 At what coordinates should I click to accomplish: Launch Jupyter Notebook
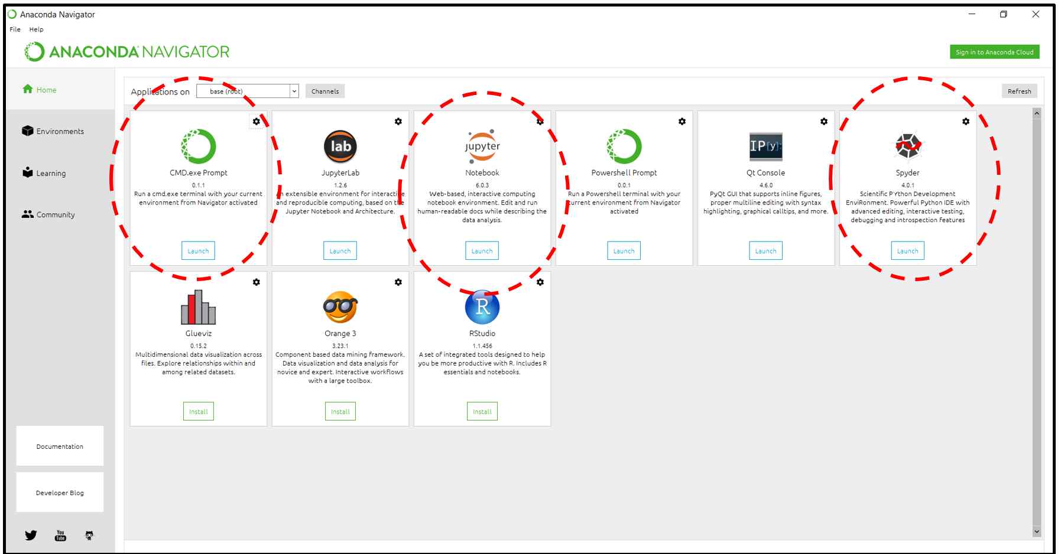(482, 250)
